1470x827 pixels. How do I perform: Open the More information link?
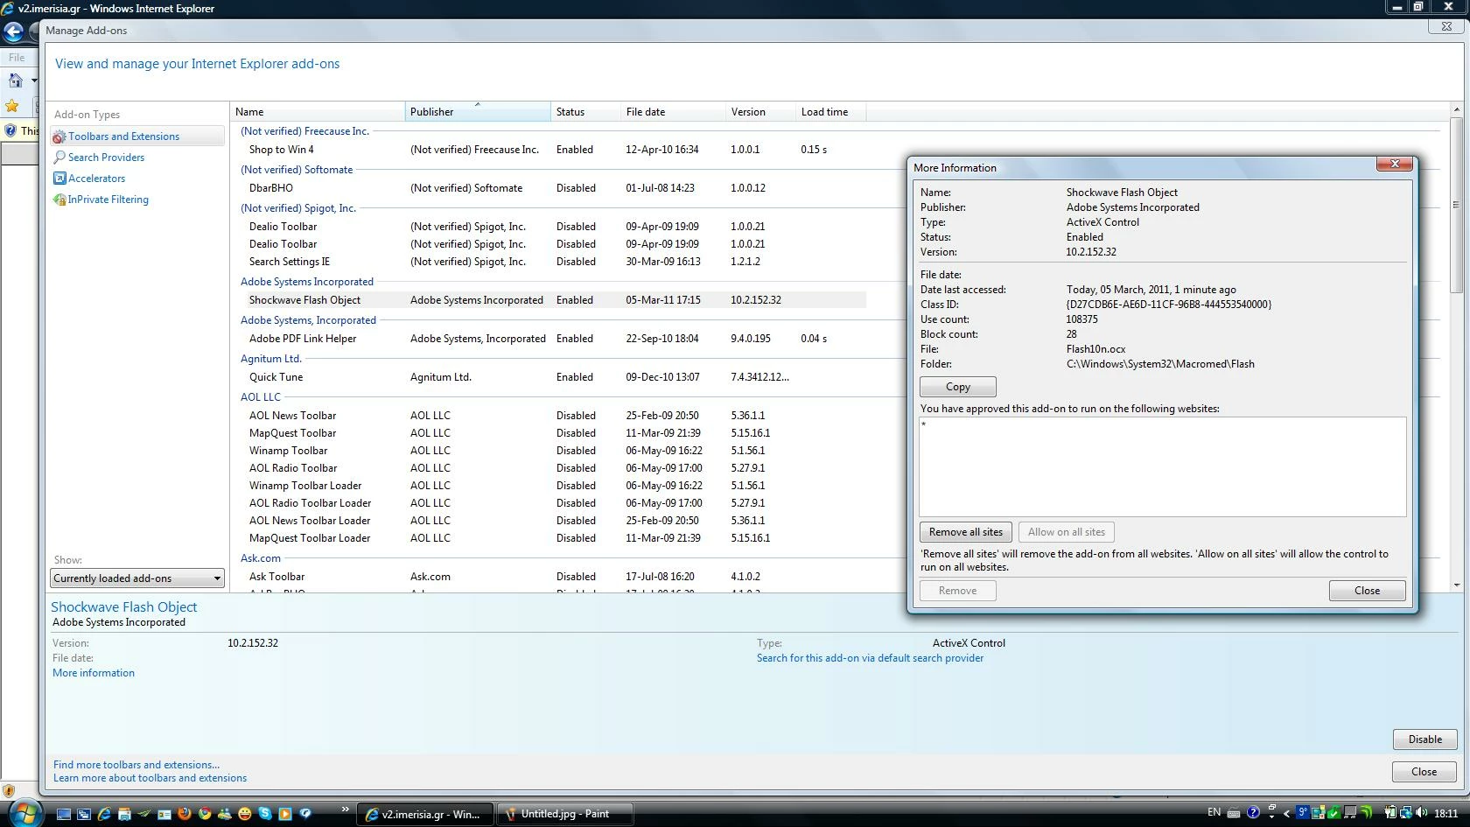point(94,673)
